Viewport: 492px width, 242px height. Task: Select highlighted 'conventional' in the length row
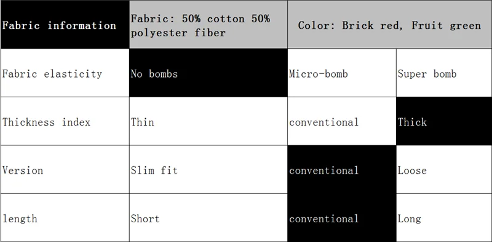342,218
